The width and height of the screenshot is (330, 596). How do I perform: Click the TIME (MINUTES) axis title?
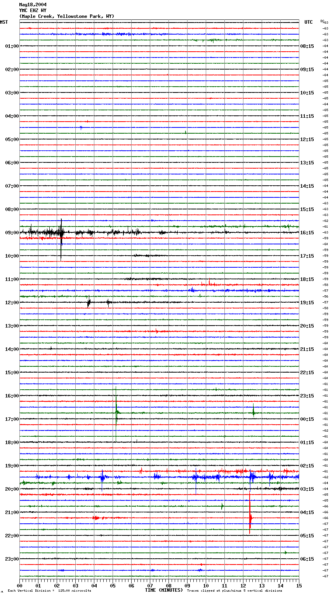coord(164,590)
